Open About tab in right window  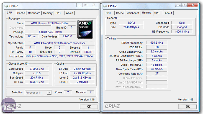click(168, 13)
